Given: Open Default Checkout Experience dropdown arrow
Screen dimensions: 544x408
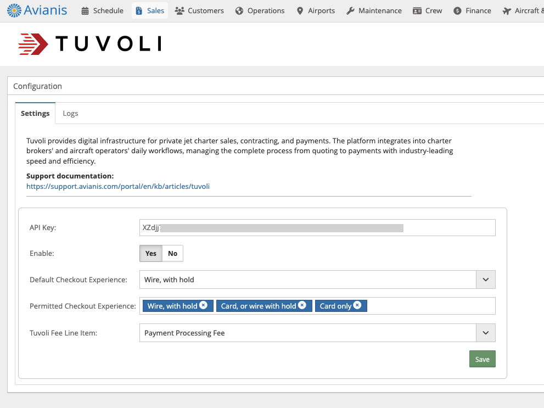Looking at the screenshot, I should [x=486, y=280].
